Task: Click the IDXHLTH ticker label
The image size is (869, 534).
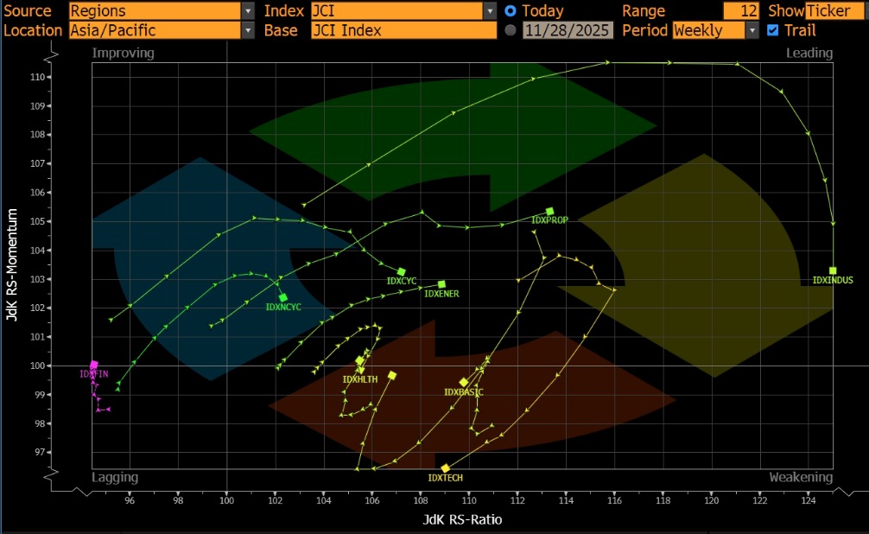Action: coord(360,379)
